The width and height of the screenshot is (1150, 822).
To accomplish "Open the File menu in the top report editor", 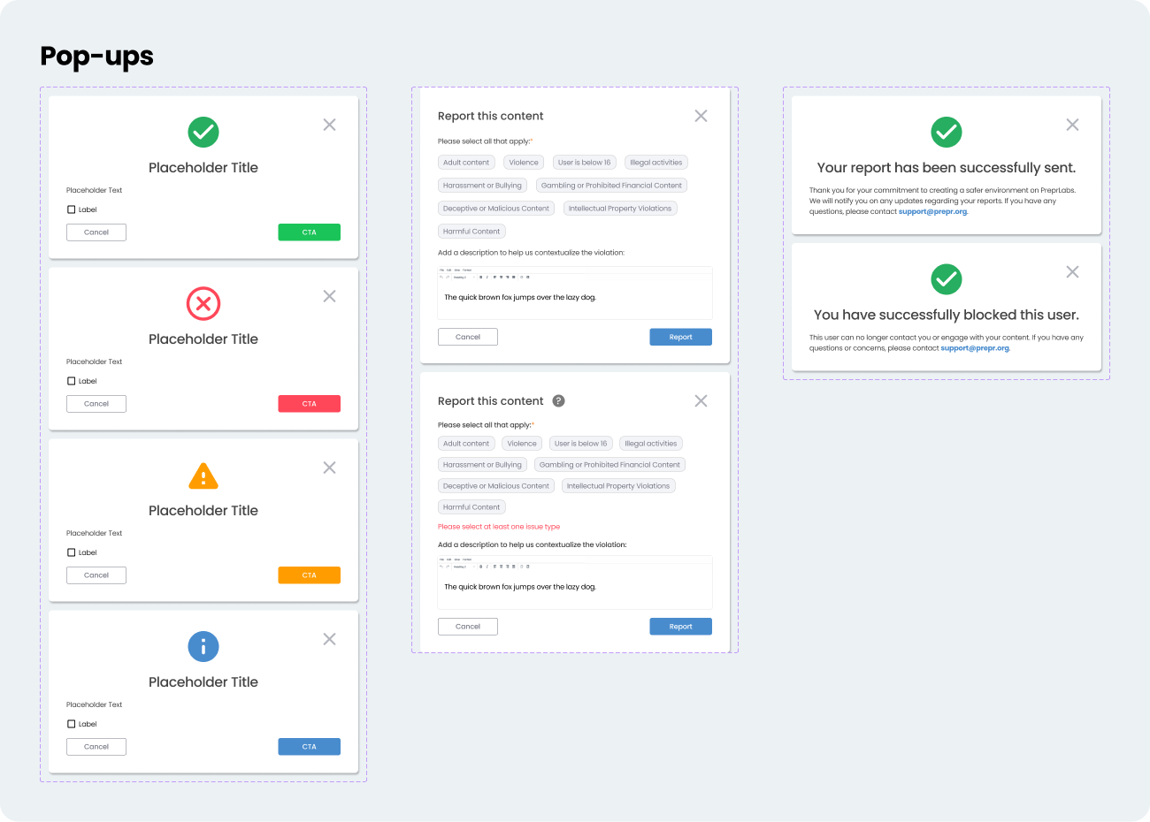I will pos(441,270).
